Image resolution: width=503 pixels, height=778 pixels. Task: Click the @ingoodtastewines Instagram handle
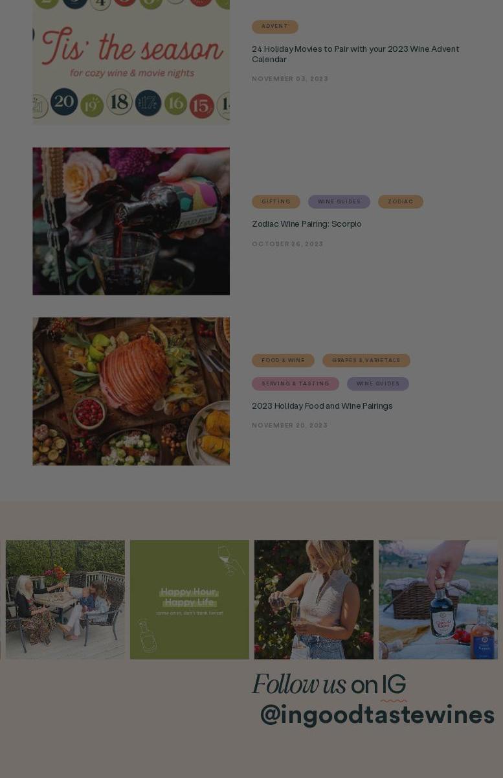click(x=377, y=715)
